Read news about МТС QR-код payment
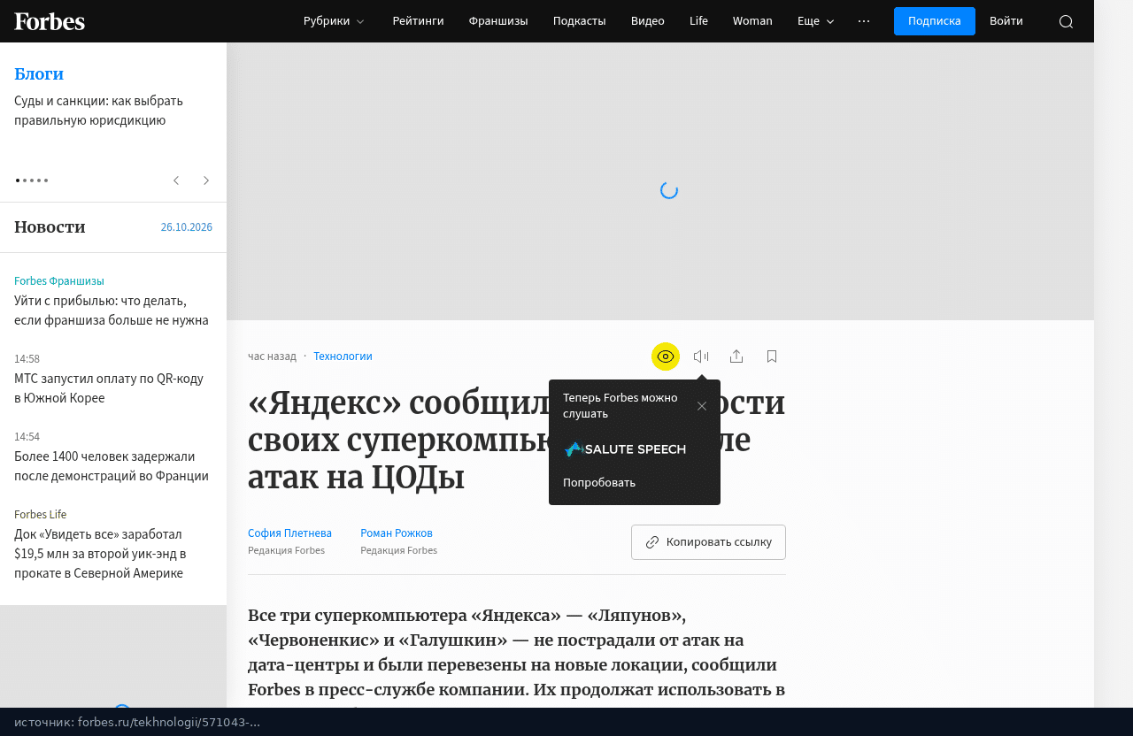 pos(109,388)
